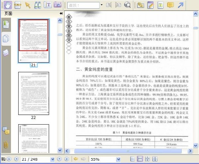
Task: Go back to previous view
Action: (76, 159)
